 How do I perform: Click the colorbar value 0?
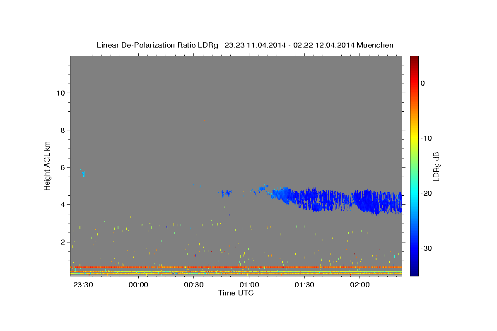(423, 83)
